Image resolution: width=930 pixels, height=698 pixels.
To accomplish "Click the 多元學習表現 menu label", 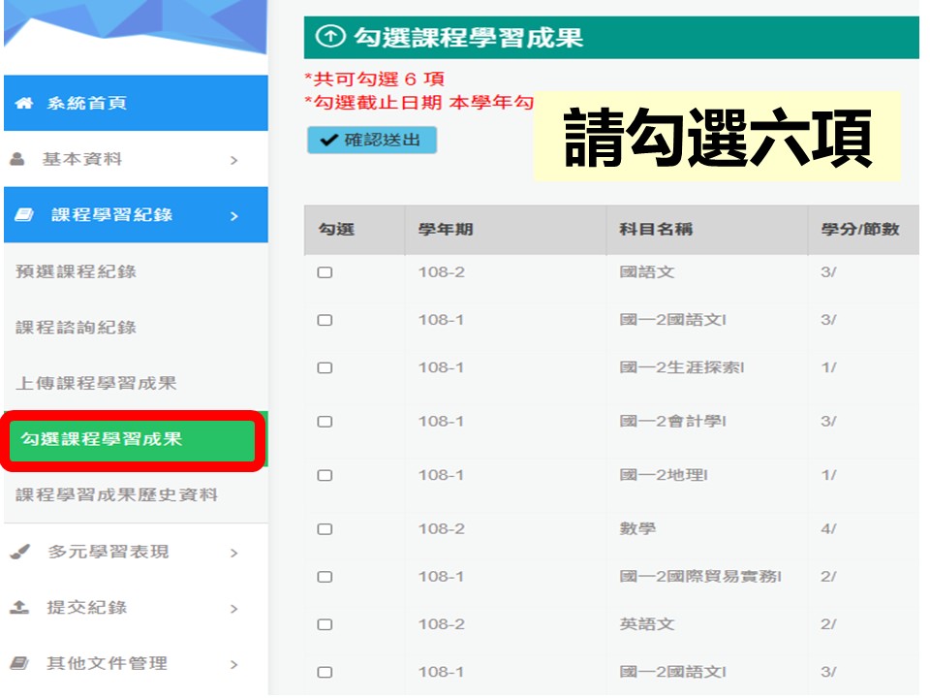I will [108, 552].
